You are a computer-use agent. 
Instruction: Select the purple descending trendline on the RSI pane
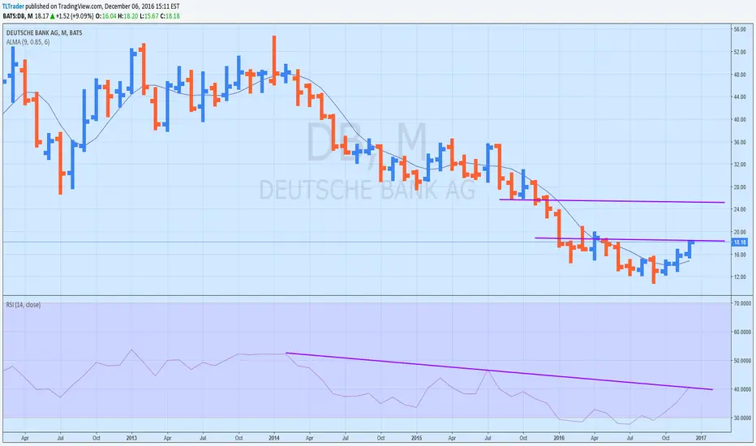coord(499,371)
